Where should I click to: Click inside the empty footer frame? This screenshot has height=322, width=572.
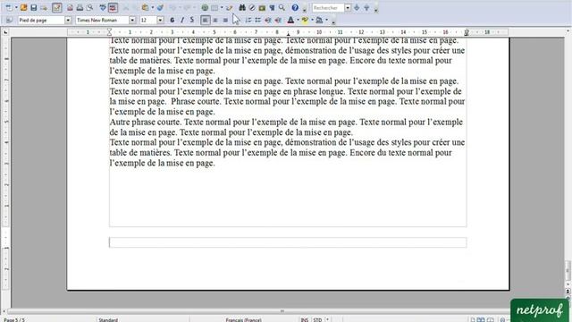tap(288, 242)
